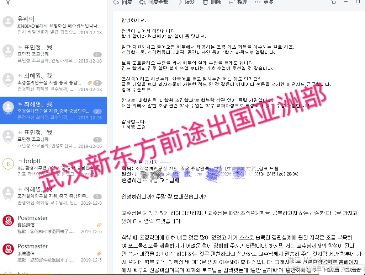Click the '2019-12-16' date on the selected email

tap(90, 118)
